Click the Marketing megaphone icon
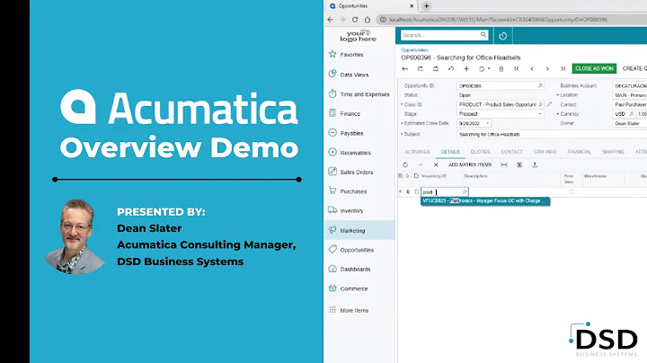Image resolution: width=647 pixels, height=363 pixels. [x=332, y=230]
